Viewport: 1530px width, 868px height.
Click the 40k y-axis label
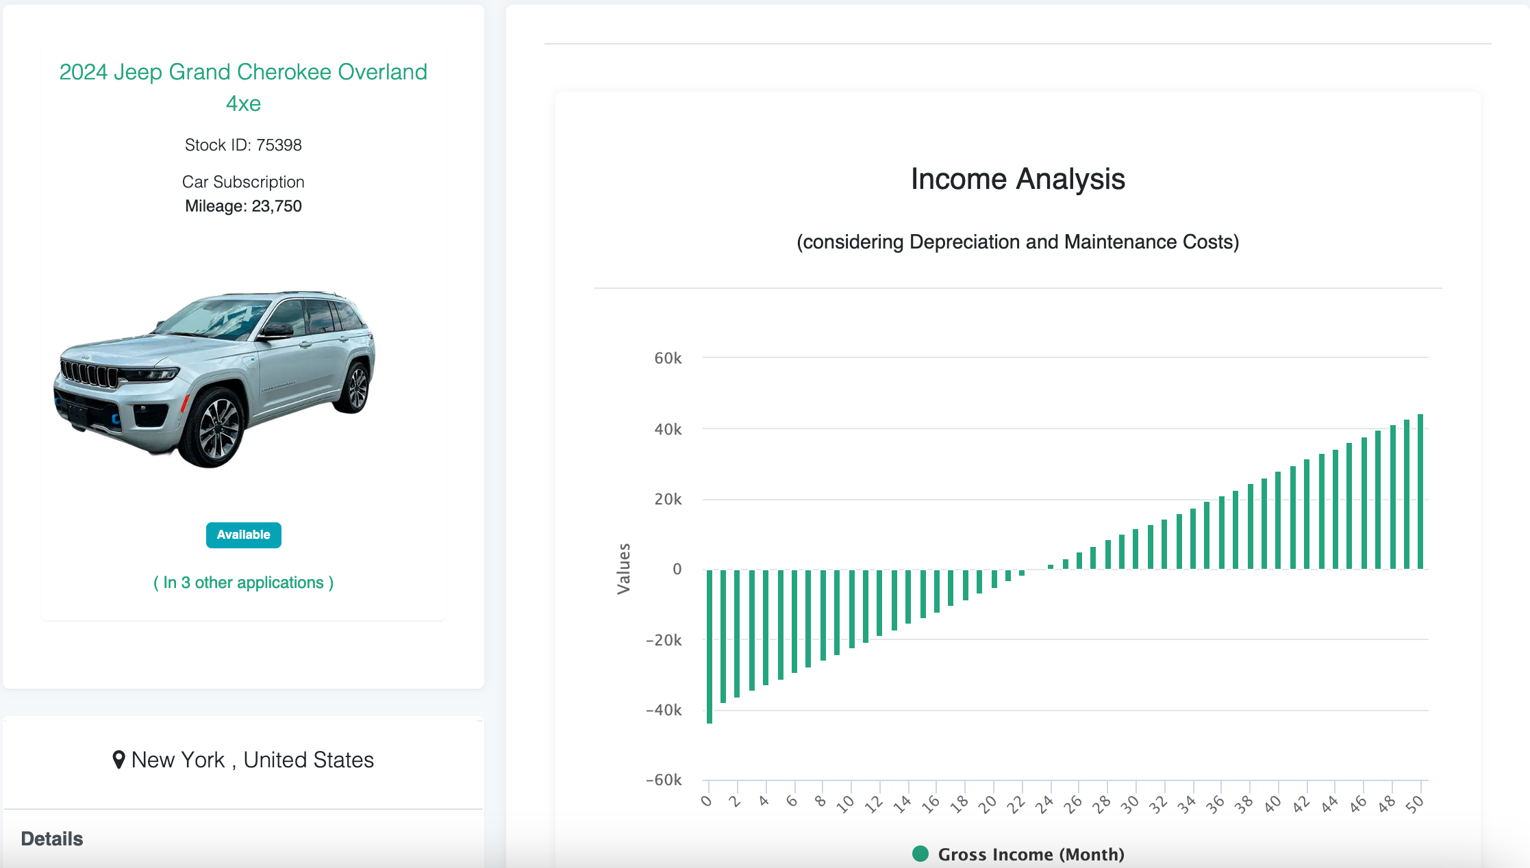coord(668,429)
